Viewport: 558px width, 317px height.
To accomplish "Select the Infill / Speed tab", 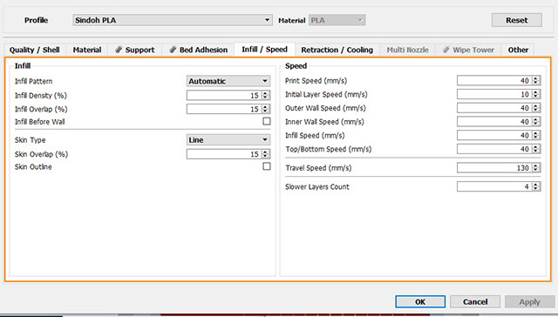I will 264,50.
